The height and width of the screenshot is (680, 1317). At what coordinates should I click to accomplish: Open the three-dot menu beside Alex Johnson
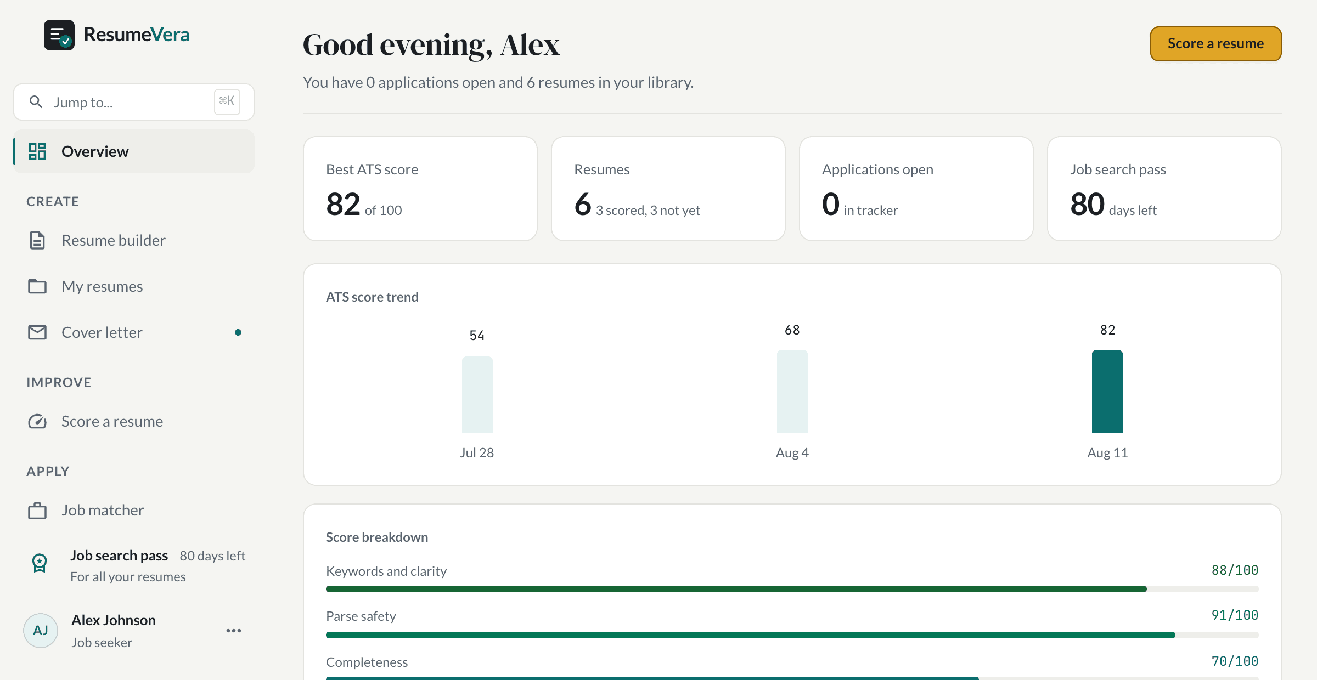(x=234, y=631)
